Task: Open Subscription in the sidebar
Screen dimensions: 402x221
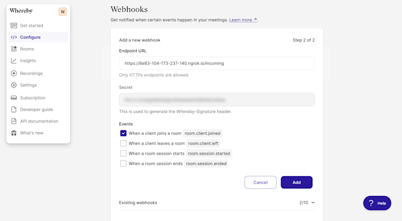Action: [x=38, y=98]
